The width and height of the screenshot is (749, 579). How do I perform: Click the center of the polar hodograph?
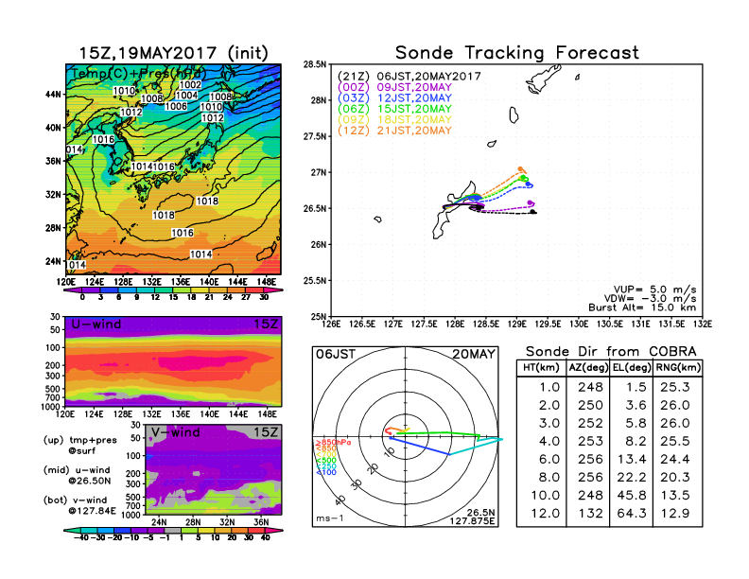click(x=407, y=436)
